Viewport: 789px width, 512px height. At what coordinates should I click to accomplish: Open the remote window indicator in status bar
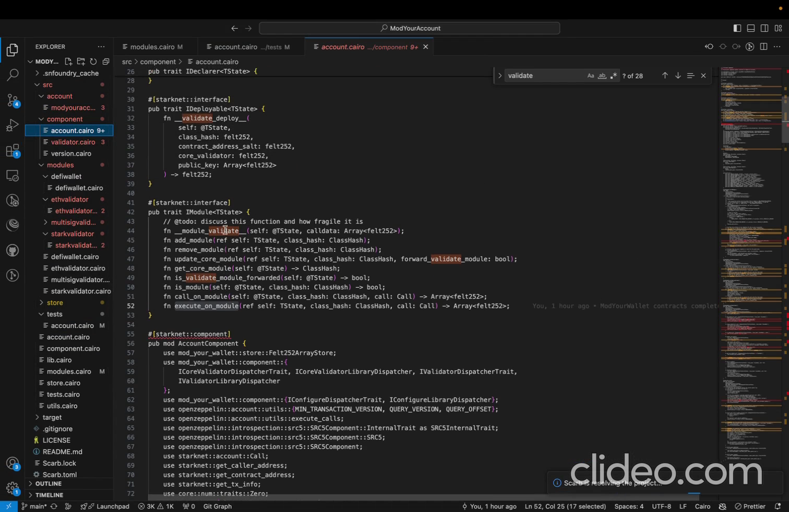9,506
